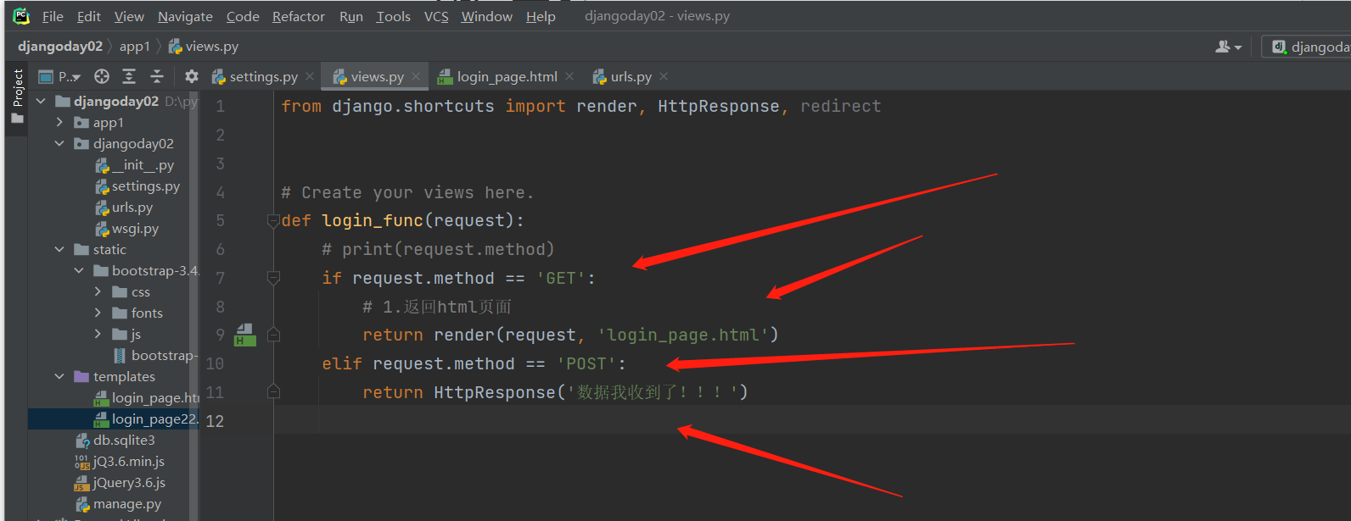Screen dimensions: 1351x521
Task: Click the Expand All icon in project toolbar
Action: (x=129, y=76)
